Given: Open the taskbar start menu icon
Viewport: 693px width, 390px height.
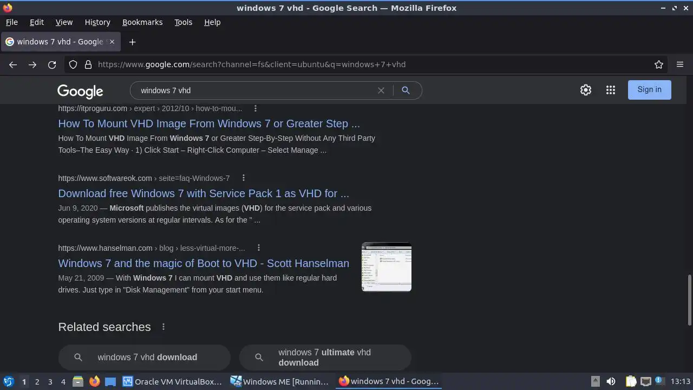Looking at the screenshot, I should 9,381.
